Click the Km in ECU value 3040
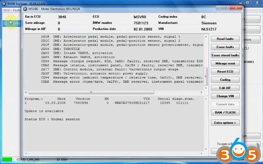The width and height of the screenshot is (263, 164). click(x=62, y=17)
